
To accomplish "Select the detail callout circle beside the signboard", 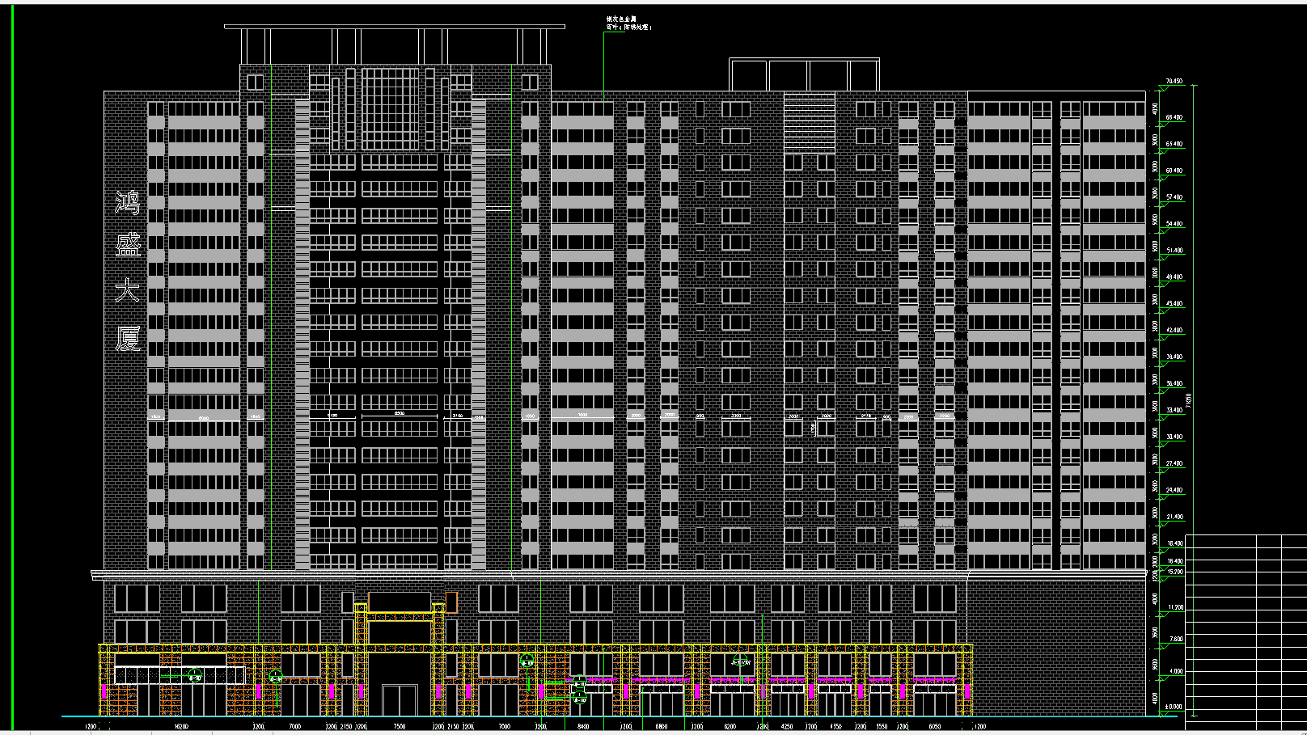I will coord(276,676).
